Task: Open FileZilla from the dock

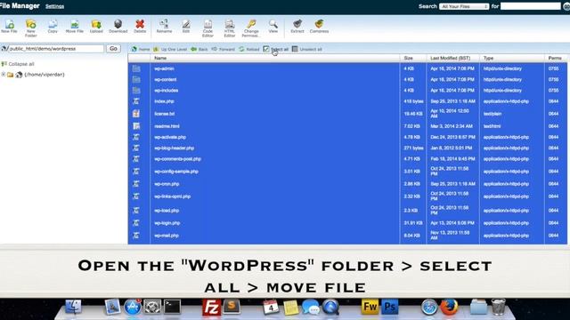Action: 211,308
